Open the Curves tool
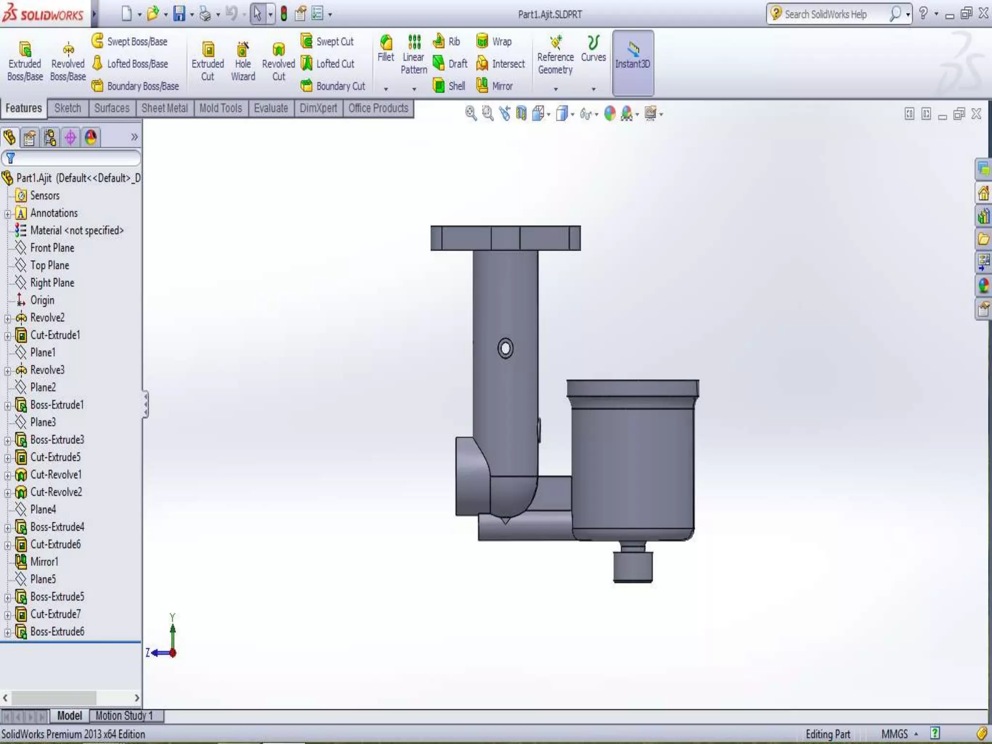This screenshot has width=992, height=744. coord(593,49)
